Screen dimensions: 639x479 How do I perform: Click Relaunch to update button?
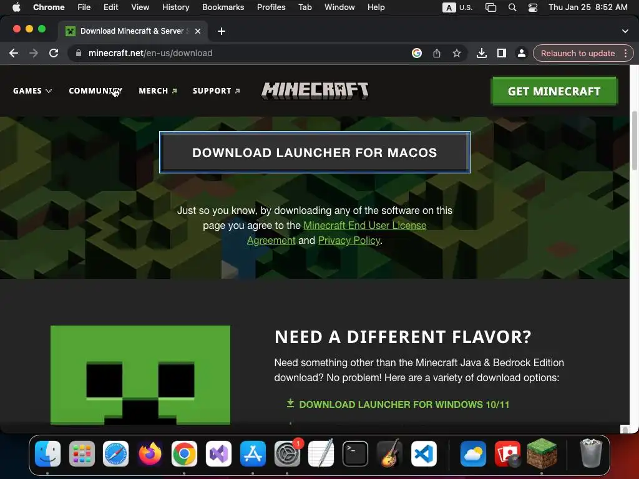(x=577, y=53)
